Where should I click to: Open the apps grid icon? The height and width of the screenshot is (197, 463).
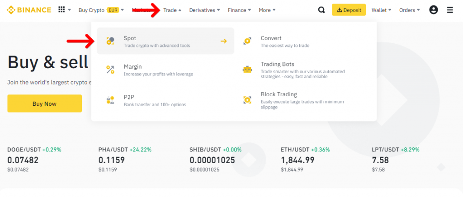coord(62,9)
